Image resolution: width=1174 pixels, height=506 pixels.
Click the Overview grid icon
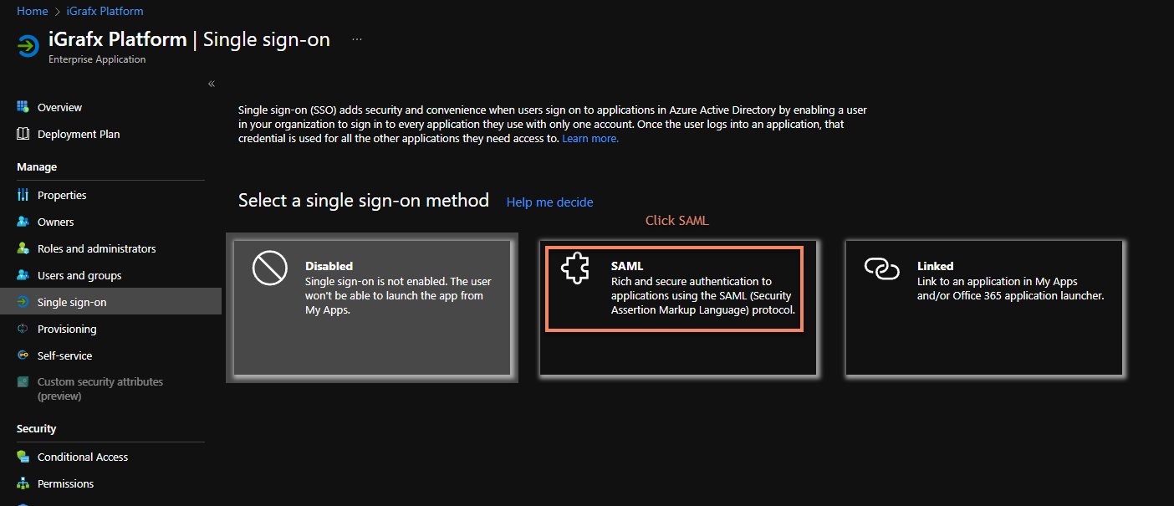[x=23, y=107]
